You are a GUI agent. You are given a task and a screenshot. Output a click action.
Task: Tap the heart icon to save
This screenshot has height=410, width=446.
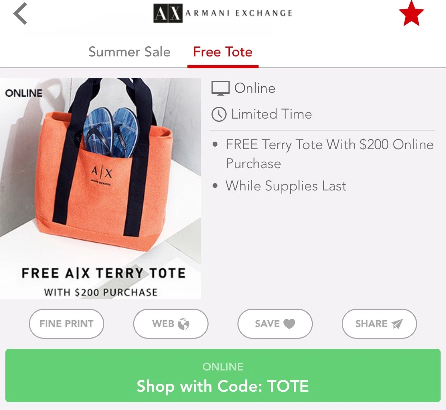tap(289, 324)
